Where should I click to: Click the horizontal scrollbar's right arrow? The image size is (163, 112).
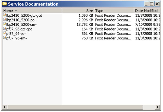coord(158,107)
